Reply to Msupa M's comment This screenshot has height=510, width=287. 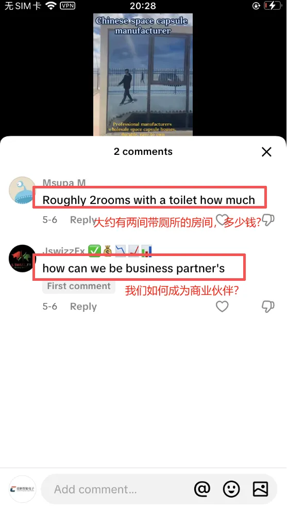tap(83, 220)
